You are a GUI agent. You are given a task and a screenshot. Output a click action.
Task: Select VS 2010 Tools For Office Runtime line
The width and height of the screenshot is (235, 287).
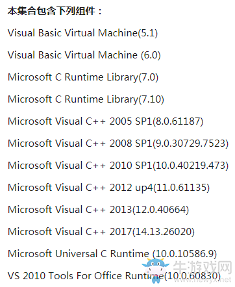pyautogui.click(x=114, y=276)
